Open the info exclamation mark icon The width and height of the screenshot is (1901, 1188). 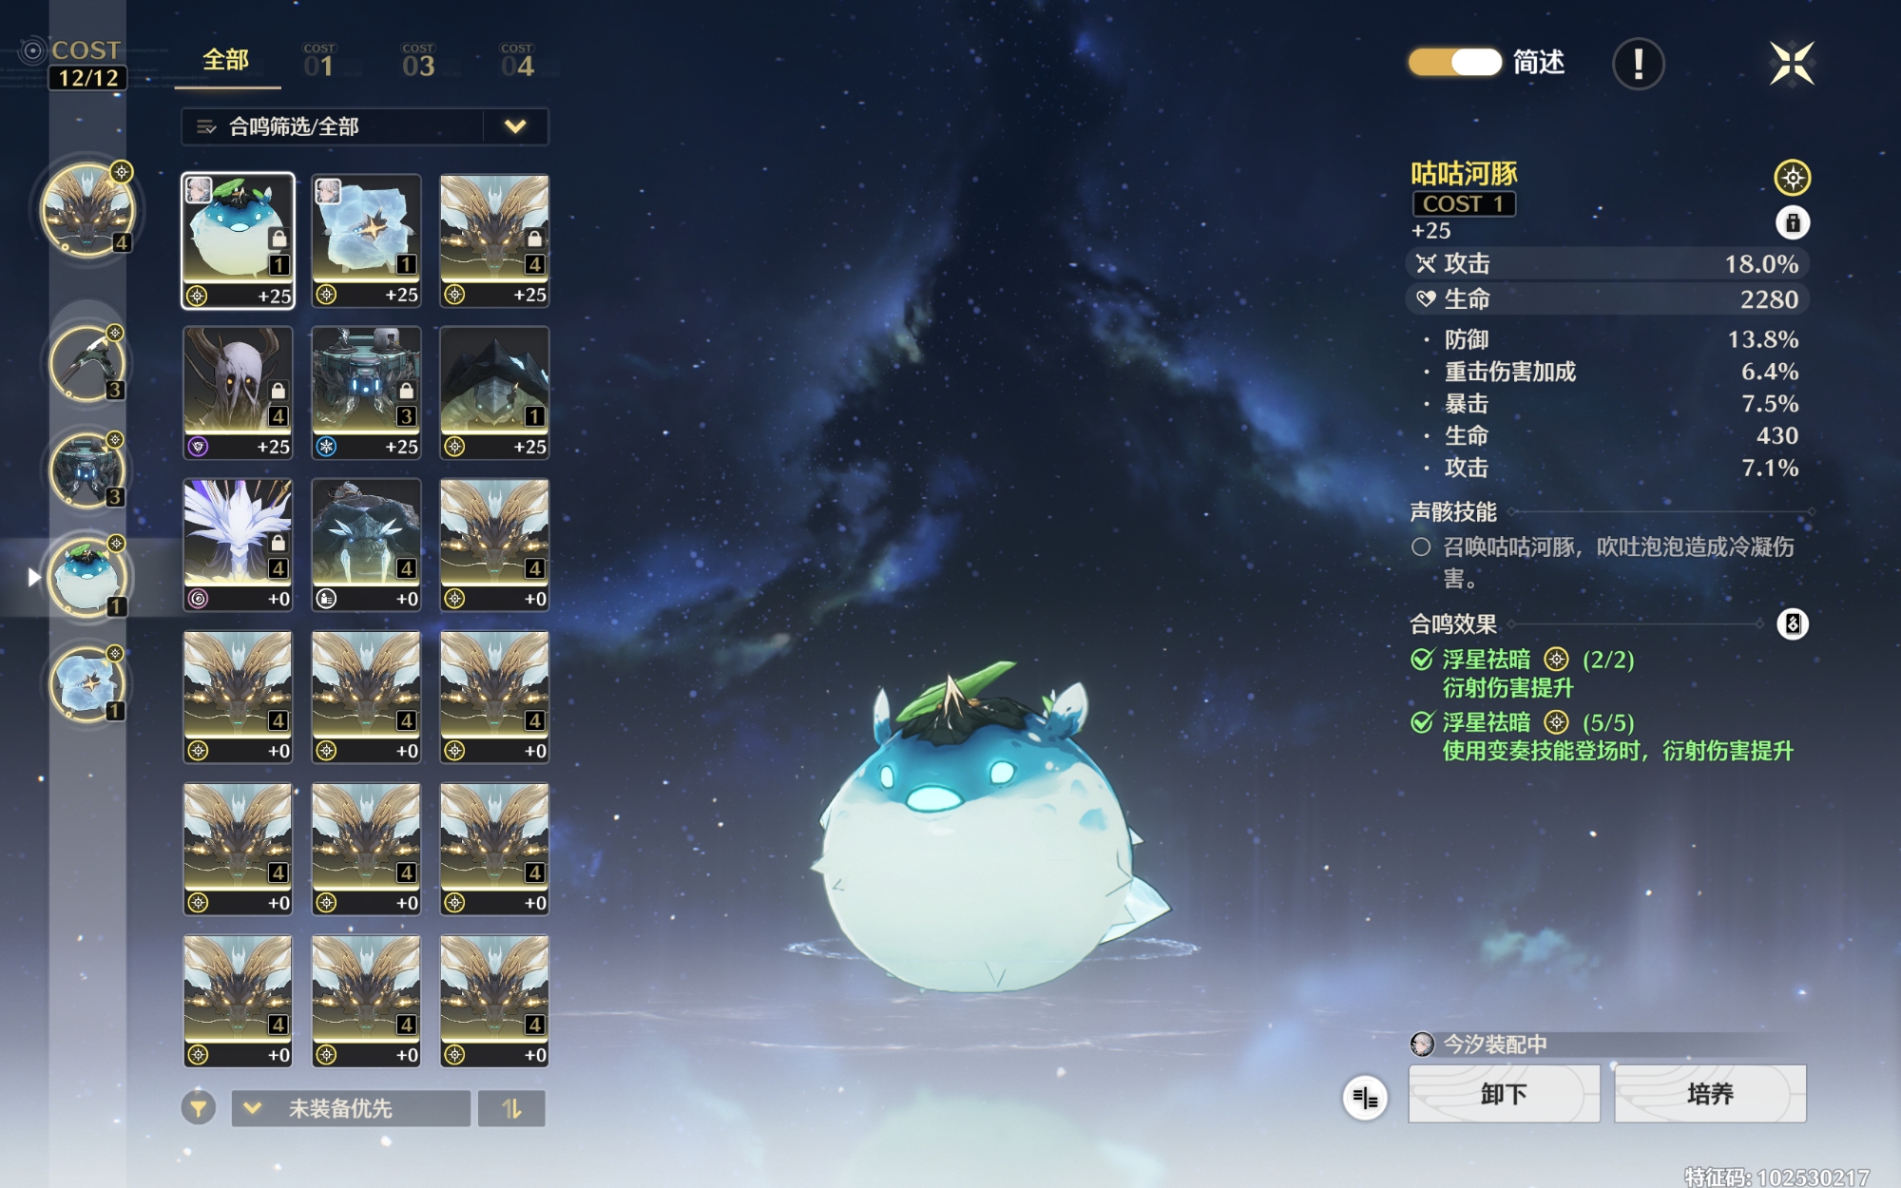(x=1638, y=64)
